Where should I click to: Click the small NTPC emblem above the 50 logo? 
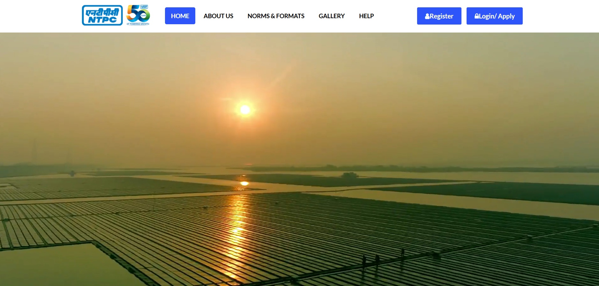(144, 7)
